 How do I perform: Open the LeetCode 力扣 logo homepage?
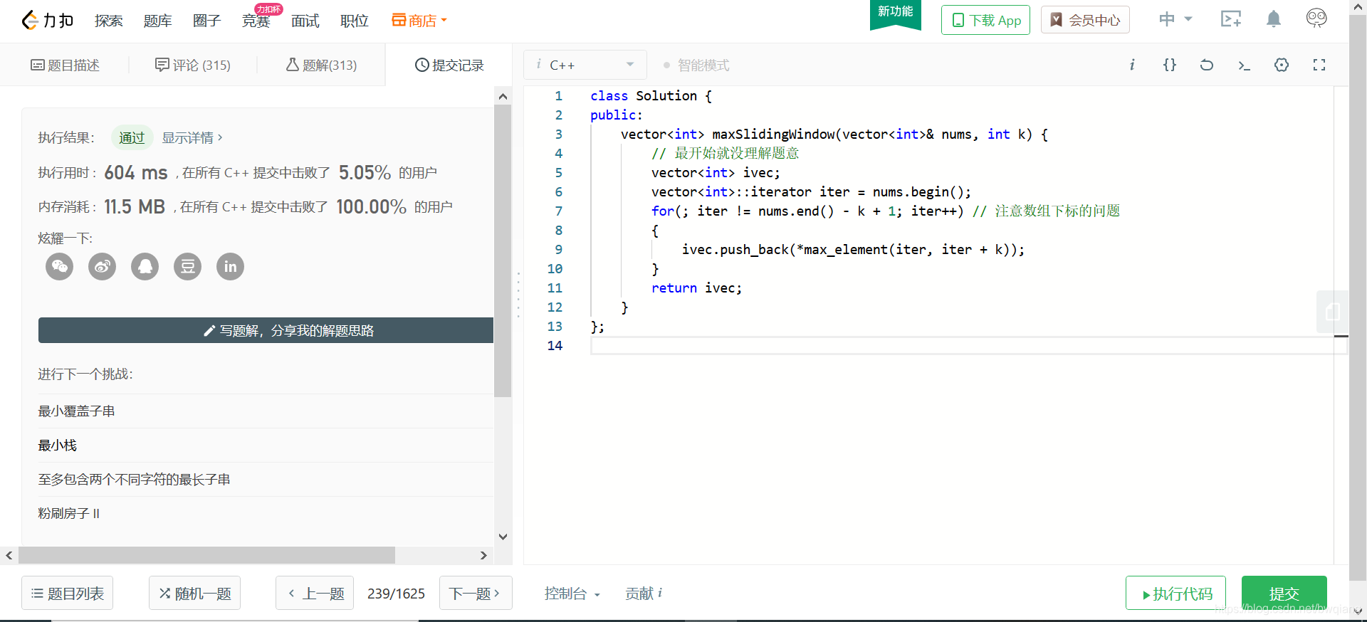47,21
